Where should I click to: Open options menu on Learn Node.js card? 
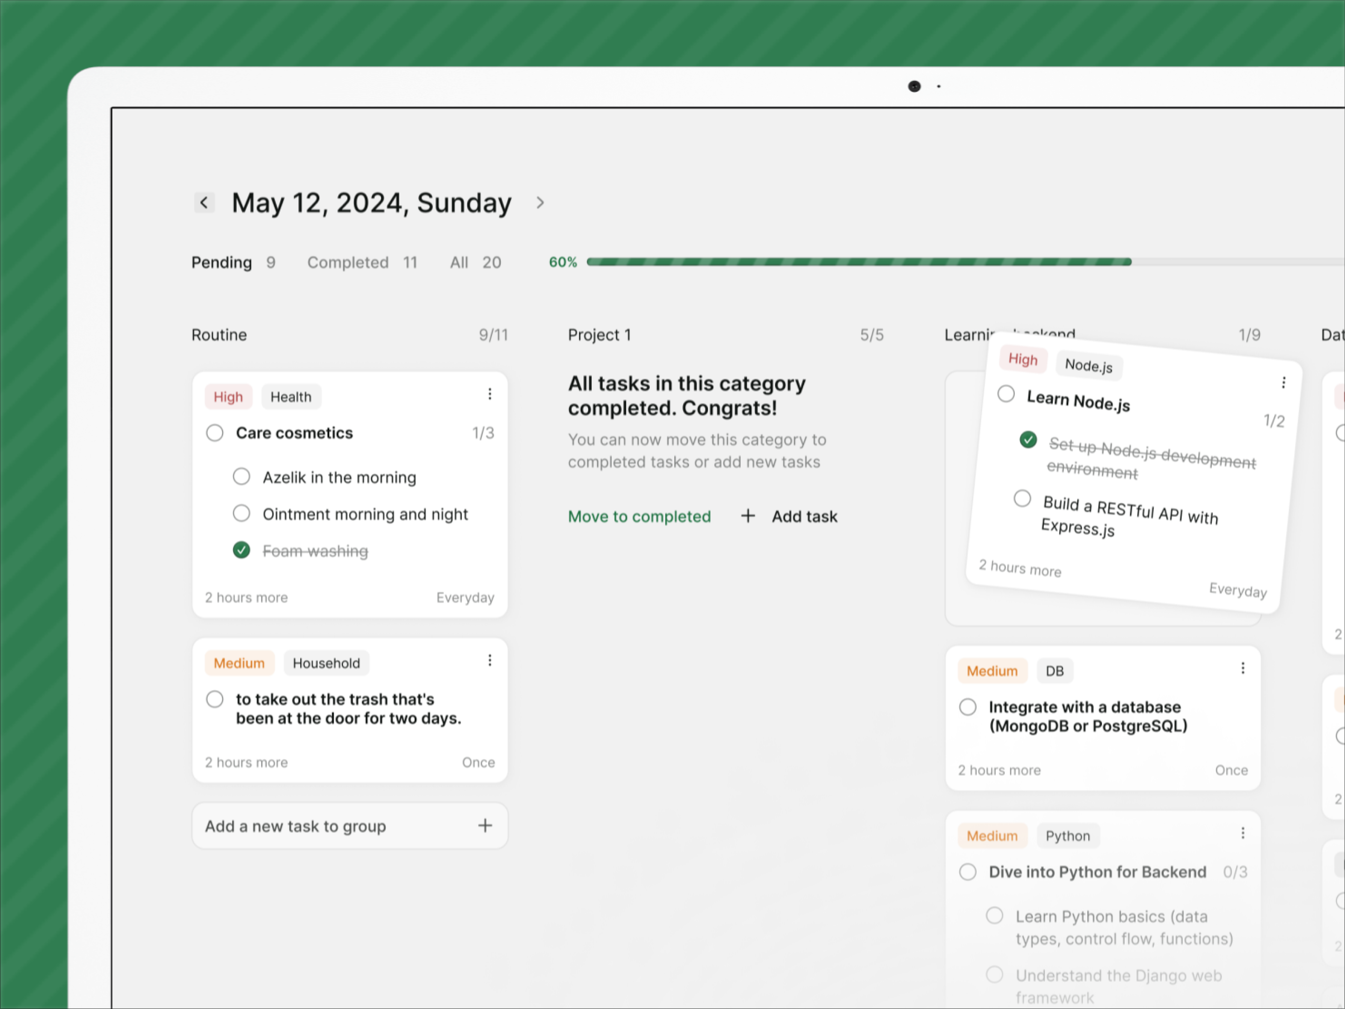click(x=1284, y=383)
